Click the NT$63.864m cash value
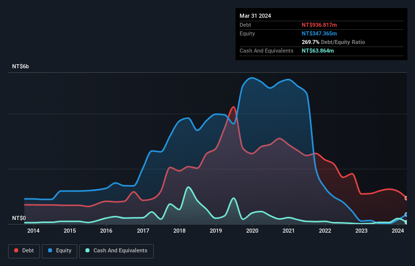Viewport: 415px width, 266px height. click(x=317, y=51)
